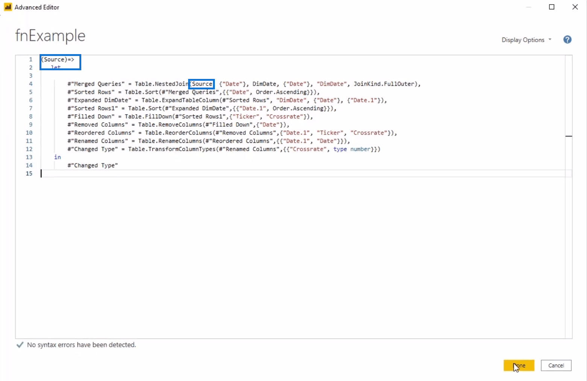Select line number 4 in the gutter
The width and height of the screenshot is (587, 381).
point(30,84)
